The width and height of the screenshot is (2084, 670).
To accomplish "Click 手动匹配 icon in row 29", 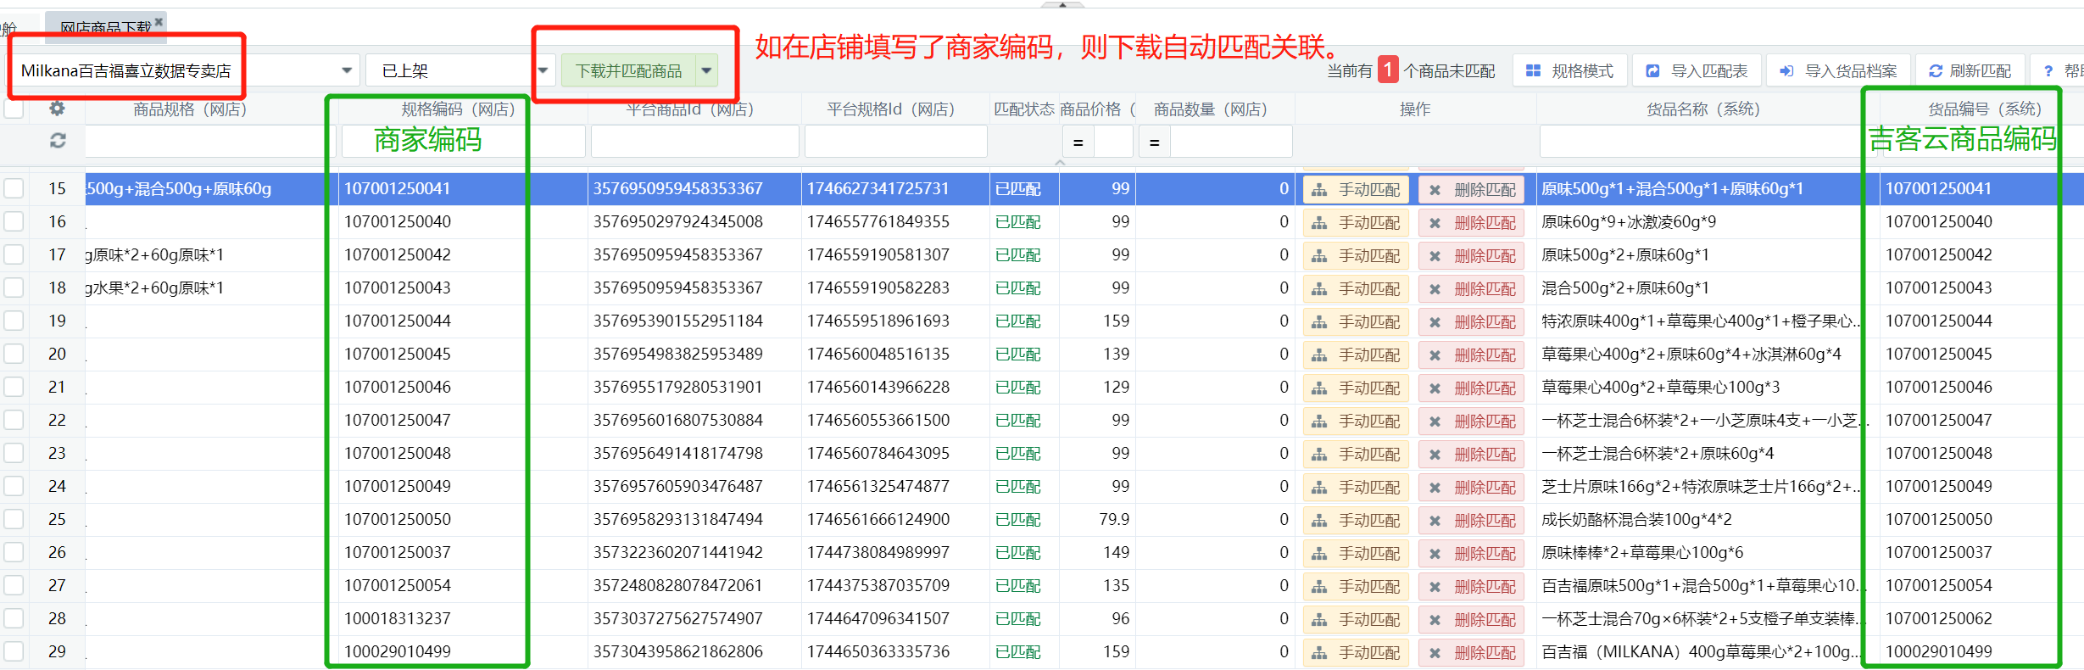I will (x=1319, y=653).
